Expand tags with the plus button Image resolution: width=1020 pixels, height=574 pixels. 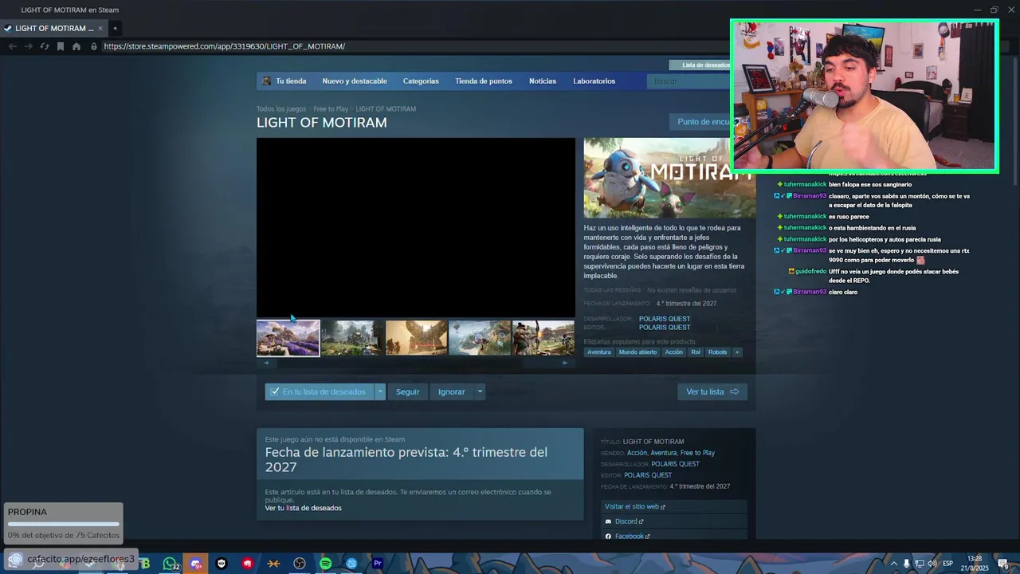tap(737, 352)
